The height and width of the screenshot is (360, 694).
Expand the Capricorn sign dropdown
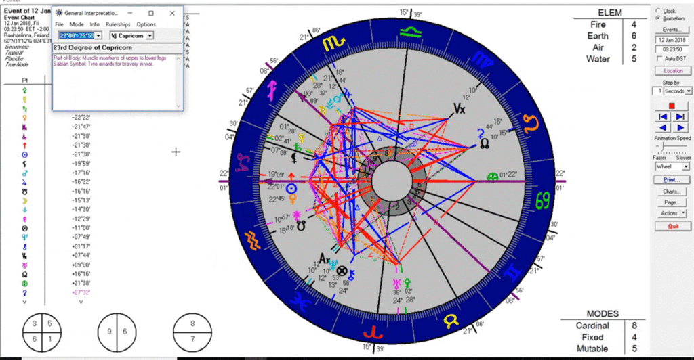point(150,35)
